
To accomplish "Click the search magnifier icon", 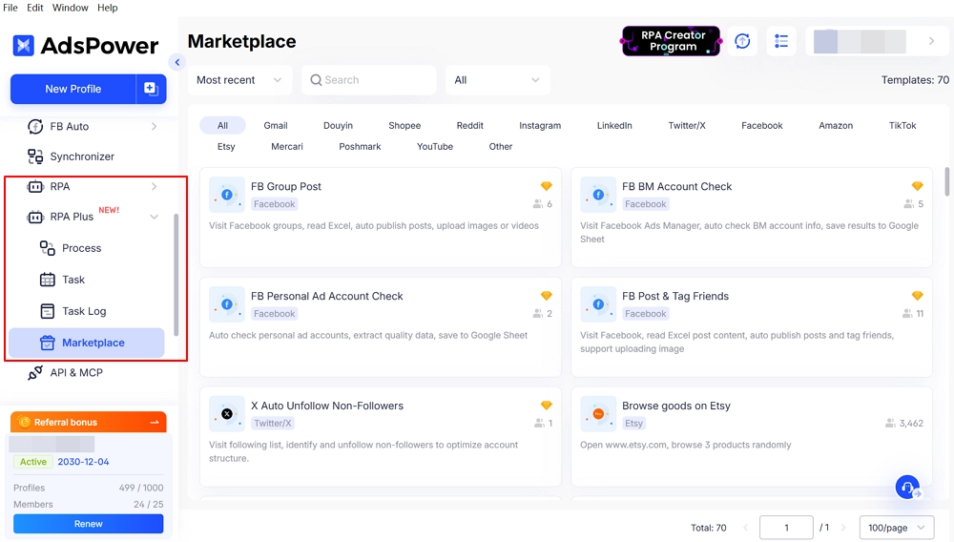I will 316,80.
